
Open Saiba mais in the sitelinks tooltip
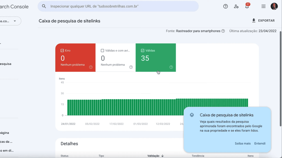[243, 143]
